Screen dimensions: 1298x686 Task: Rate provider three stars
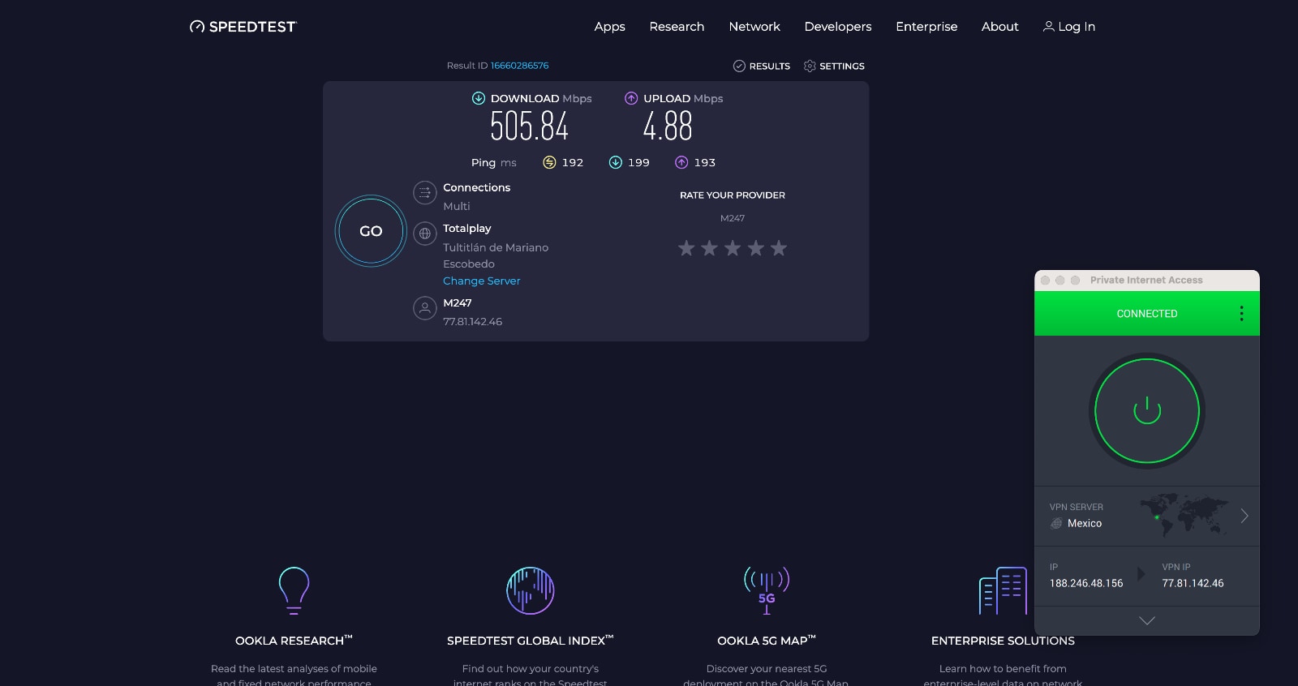[733, 248]
